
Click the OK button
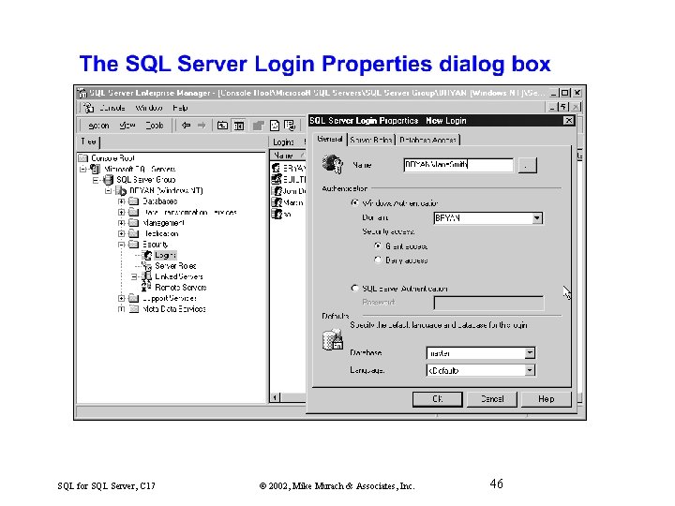(x=438, y=399)
